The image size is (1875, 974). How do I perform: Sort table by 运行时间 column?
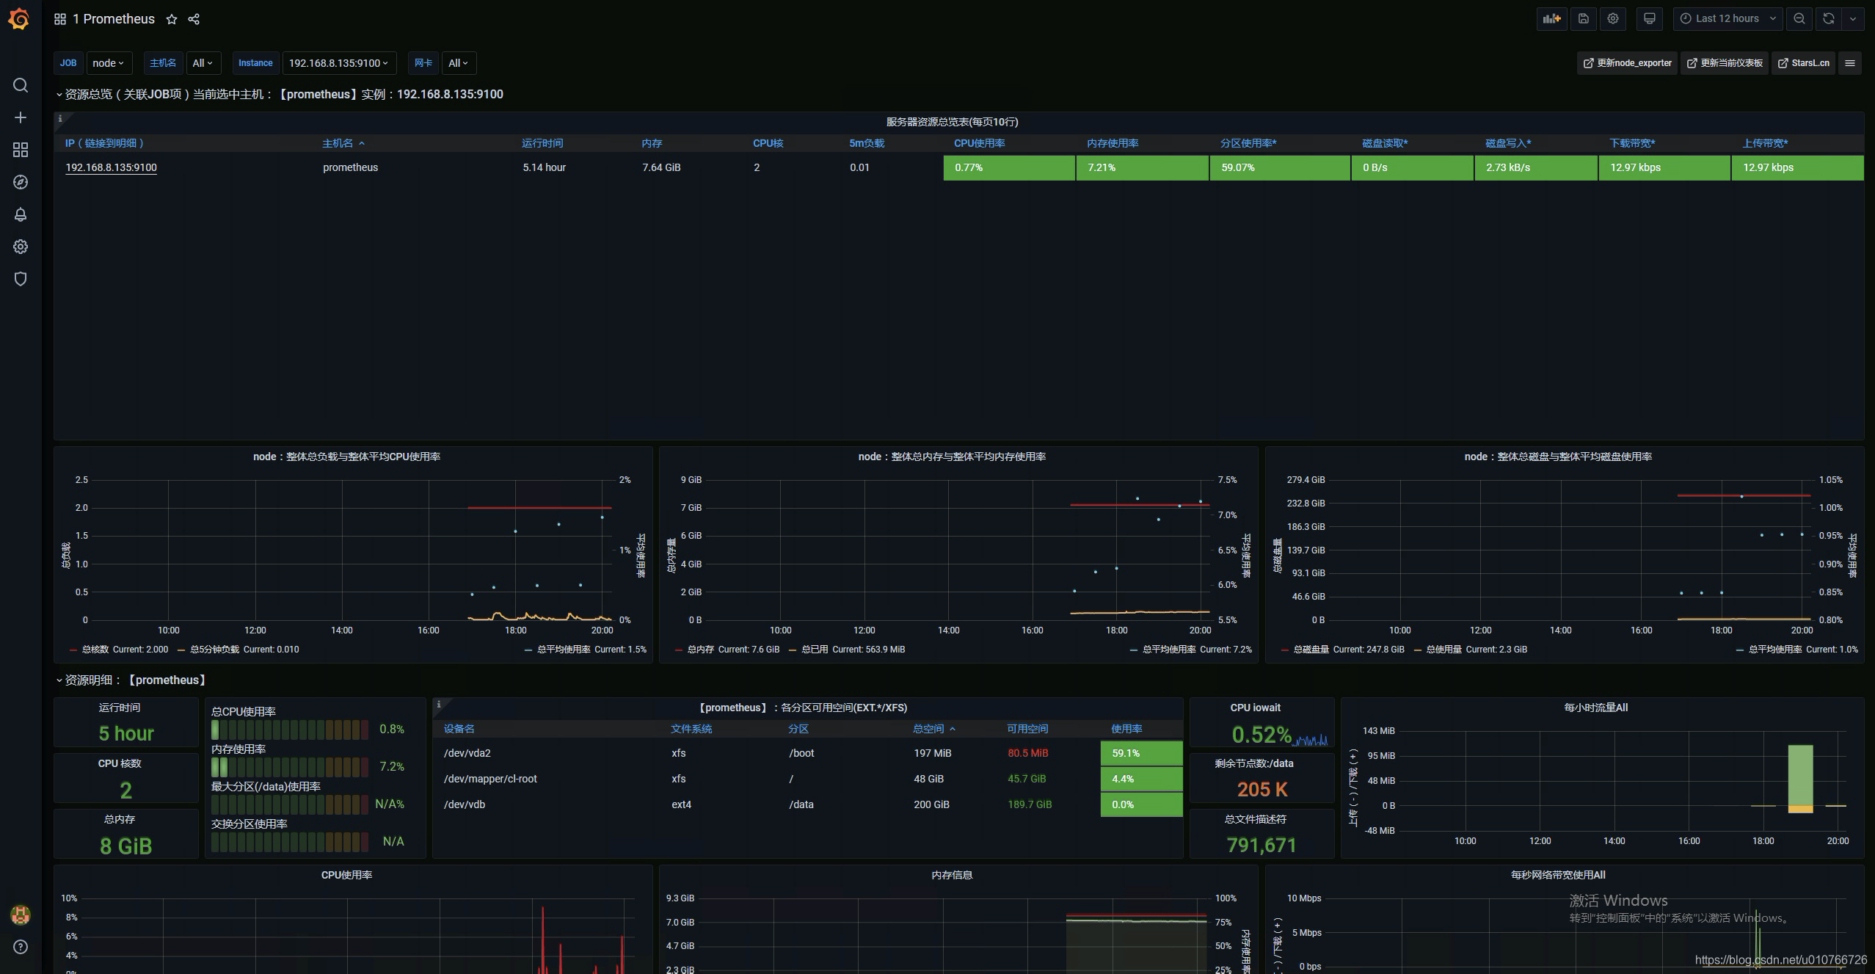click(x=542, y=143)
